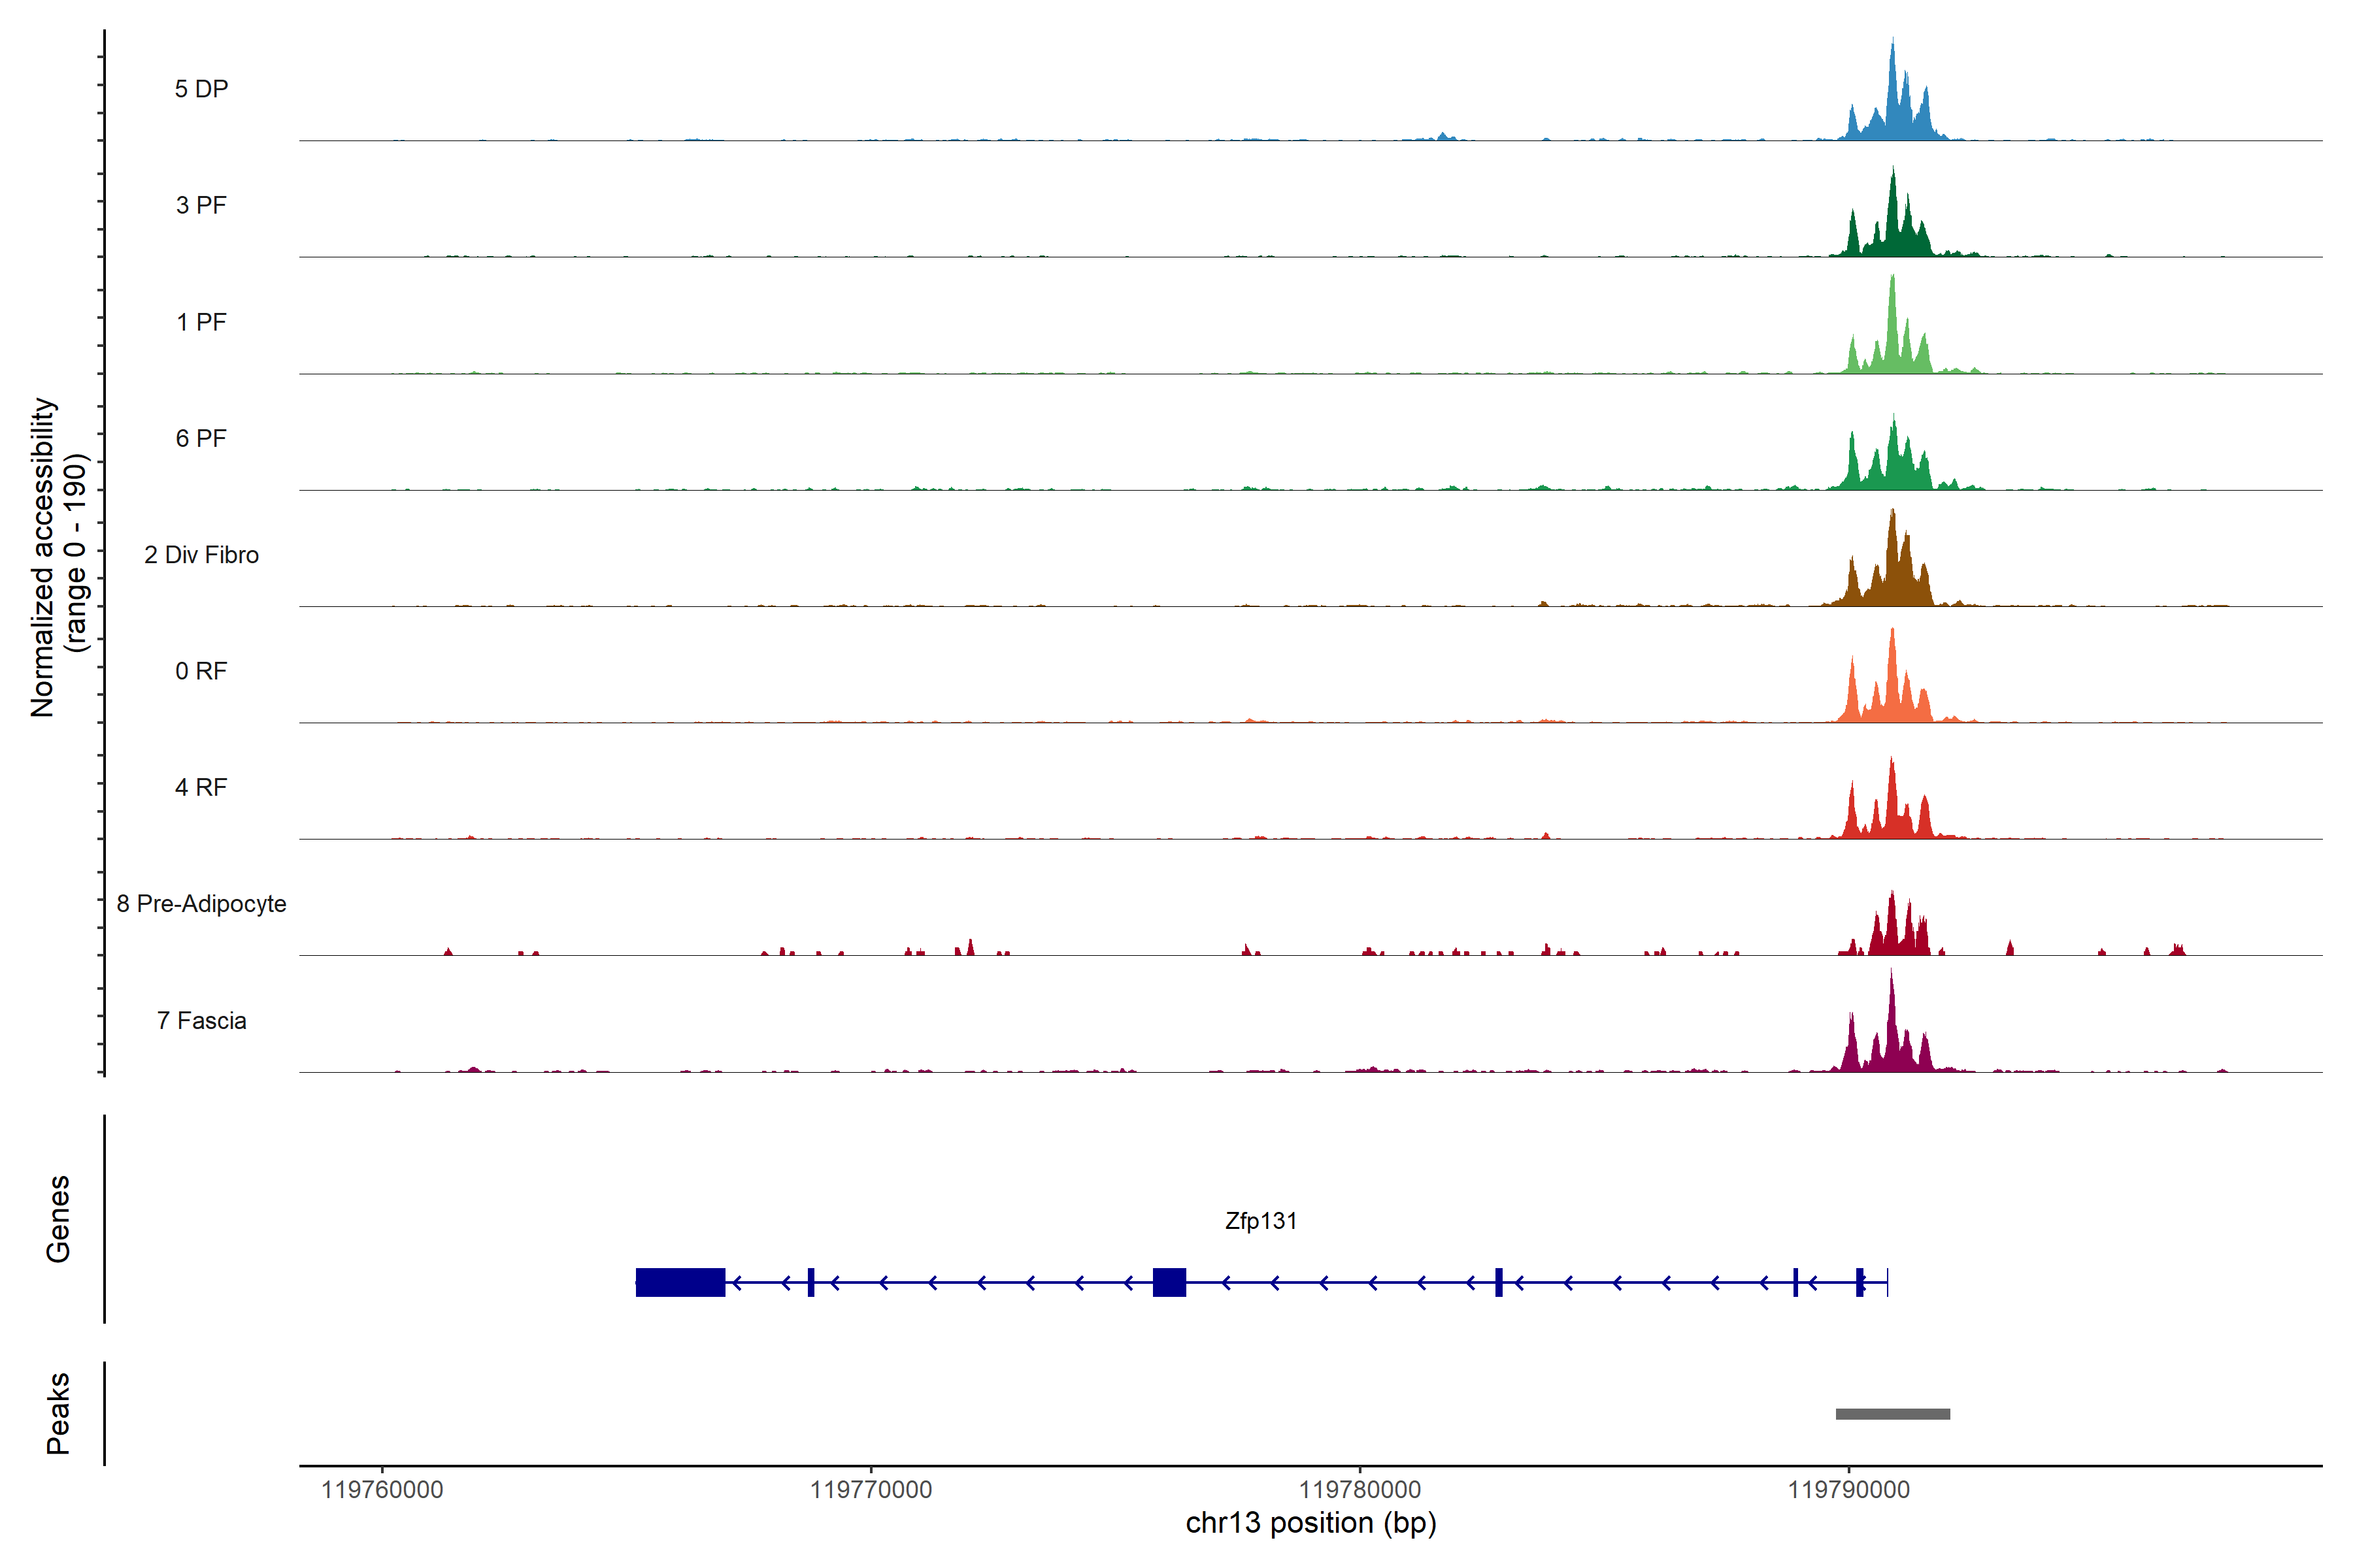
Task: Select the 8 Pre-Adipocyte label
Action: click(201, 904)
